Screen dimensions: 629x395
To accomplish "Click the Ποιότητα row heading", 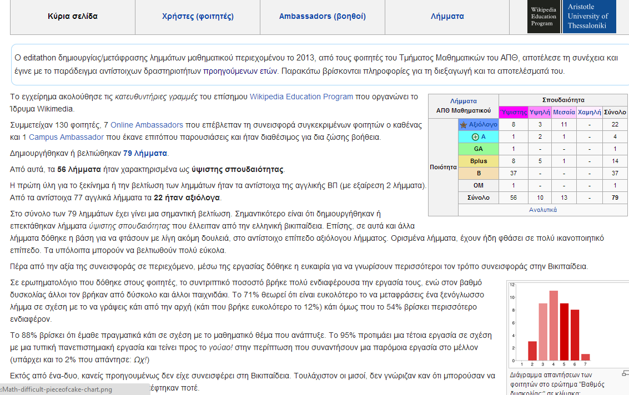I will pos(443,167).
